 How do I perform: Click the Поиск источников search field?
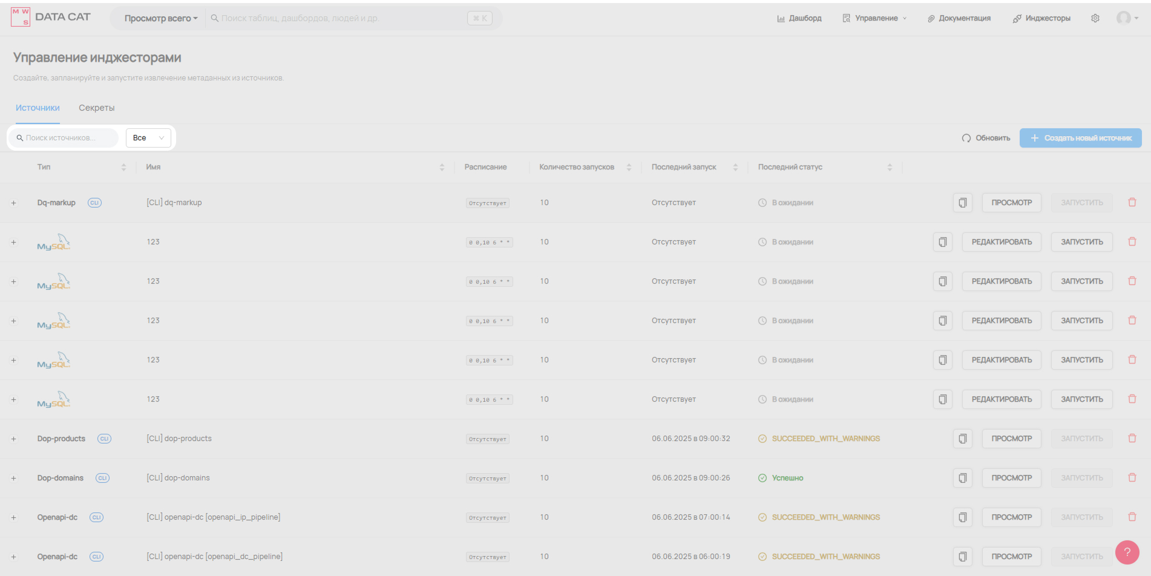click(67, 138)
